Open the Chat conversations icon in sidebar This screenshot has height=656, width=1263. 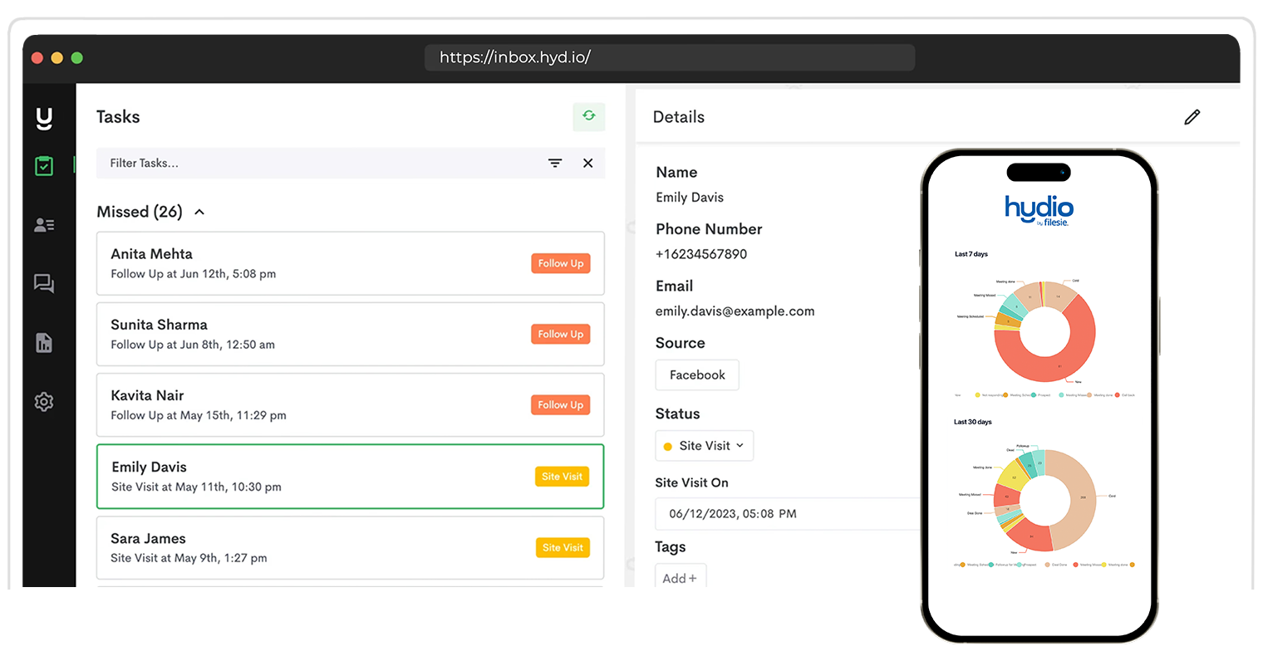[44, 284]
